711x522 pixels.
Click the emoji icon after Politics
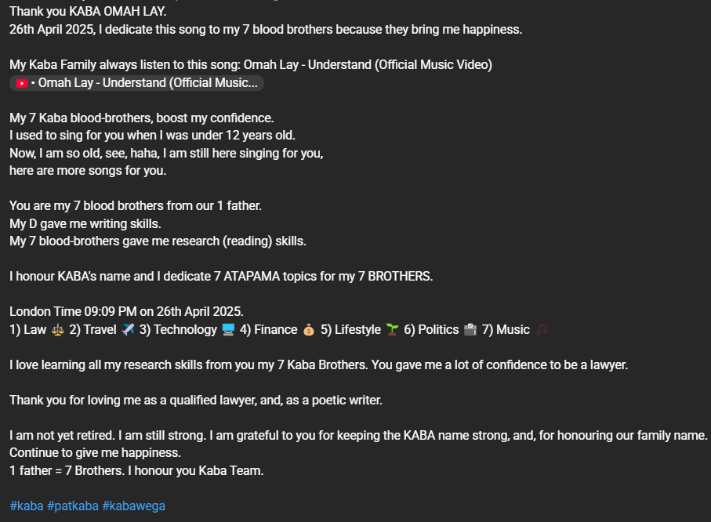click(470, 330)
